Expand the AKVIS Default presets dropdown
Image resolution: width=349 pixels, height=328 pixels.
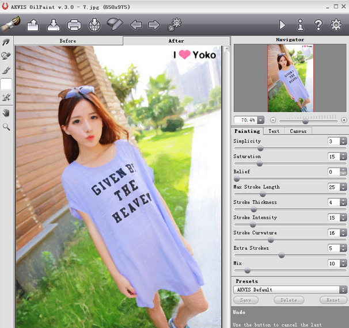click(x=343, y=289)
